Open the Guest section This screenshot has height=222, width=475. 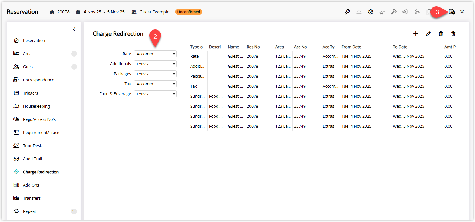tap(29, 67)
